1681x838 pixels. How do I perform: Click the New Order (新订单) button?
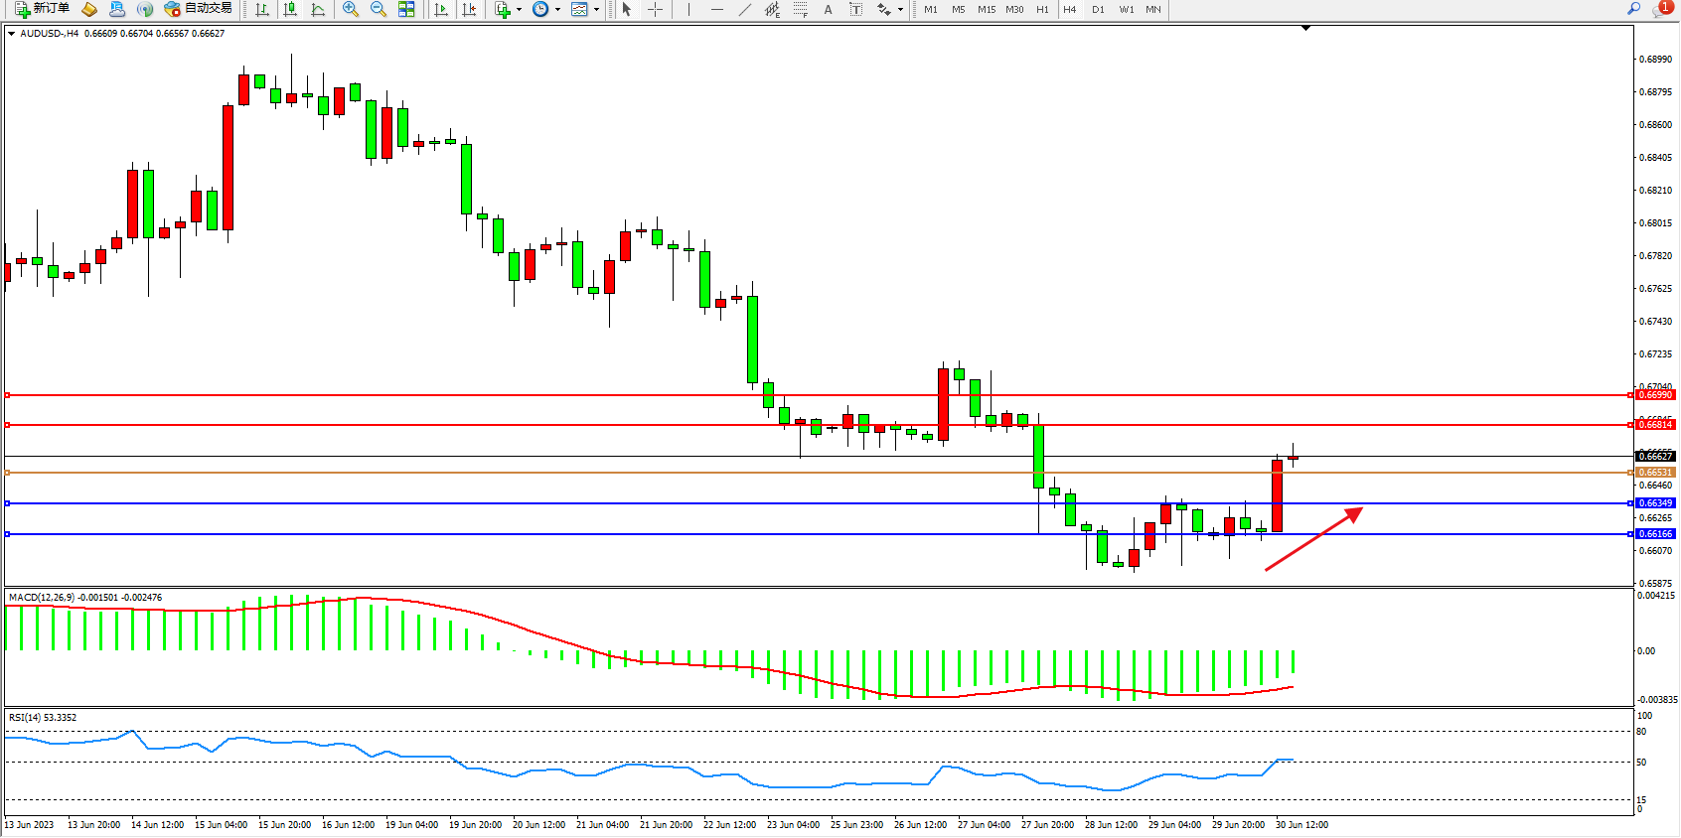coord(42,9)
